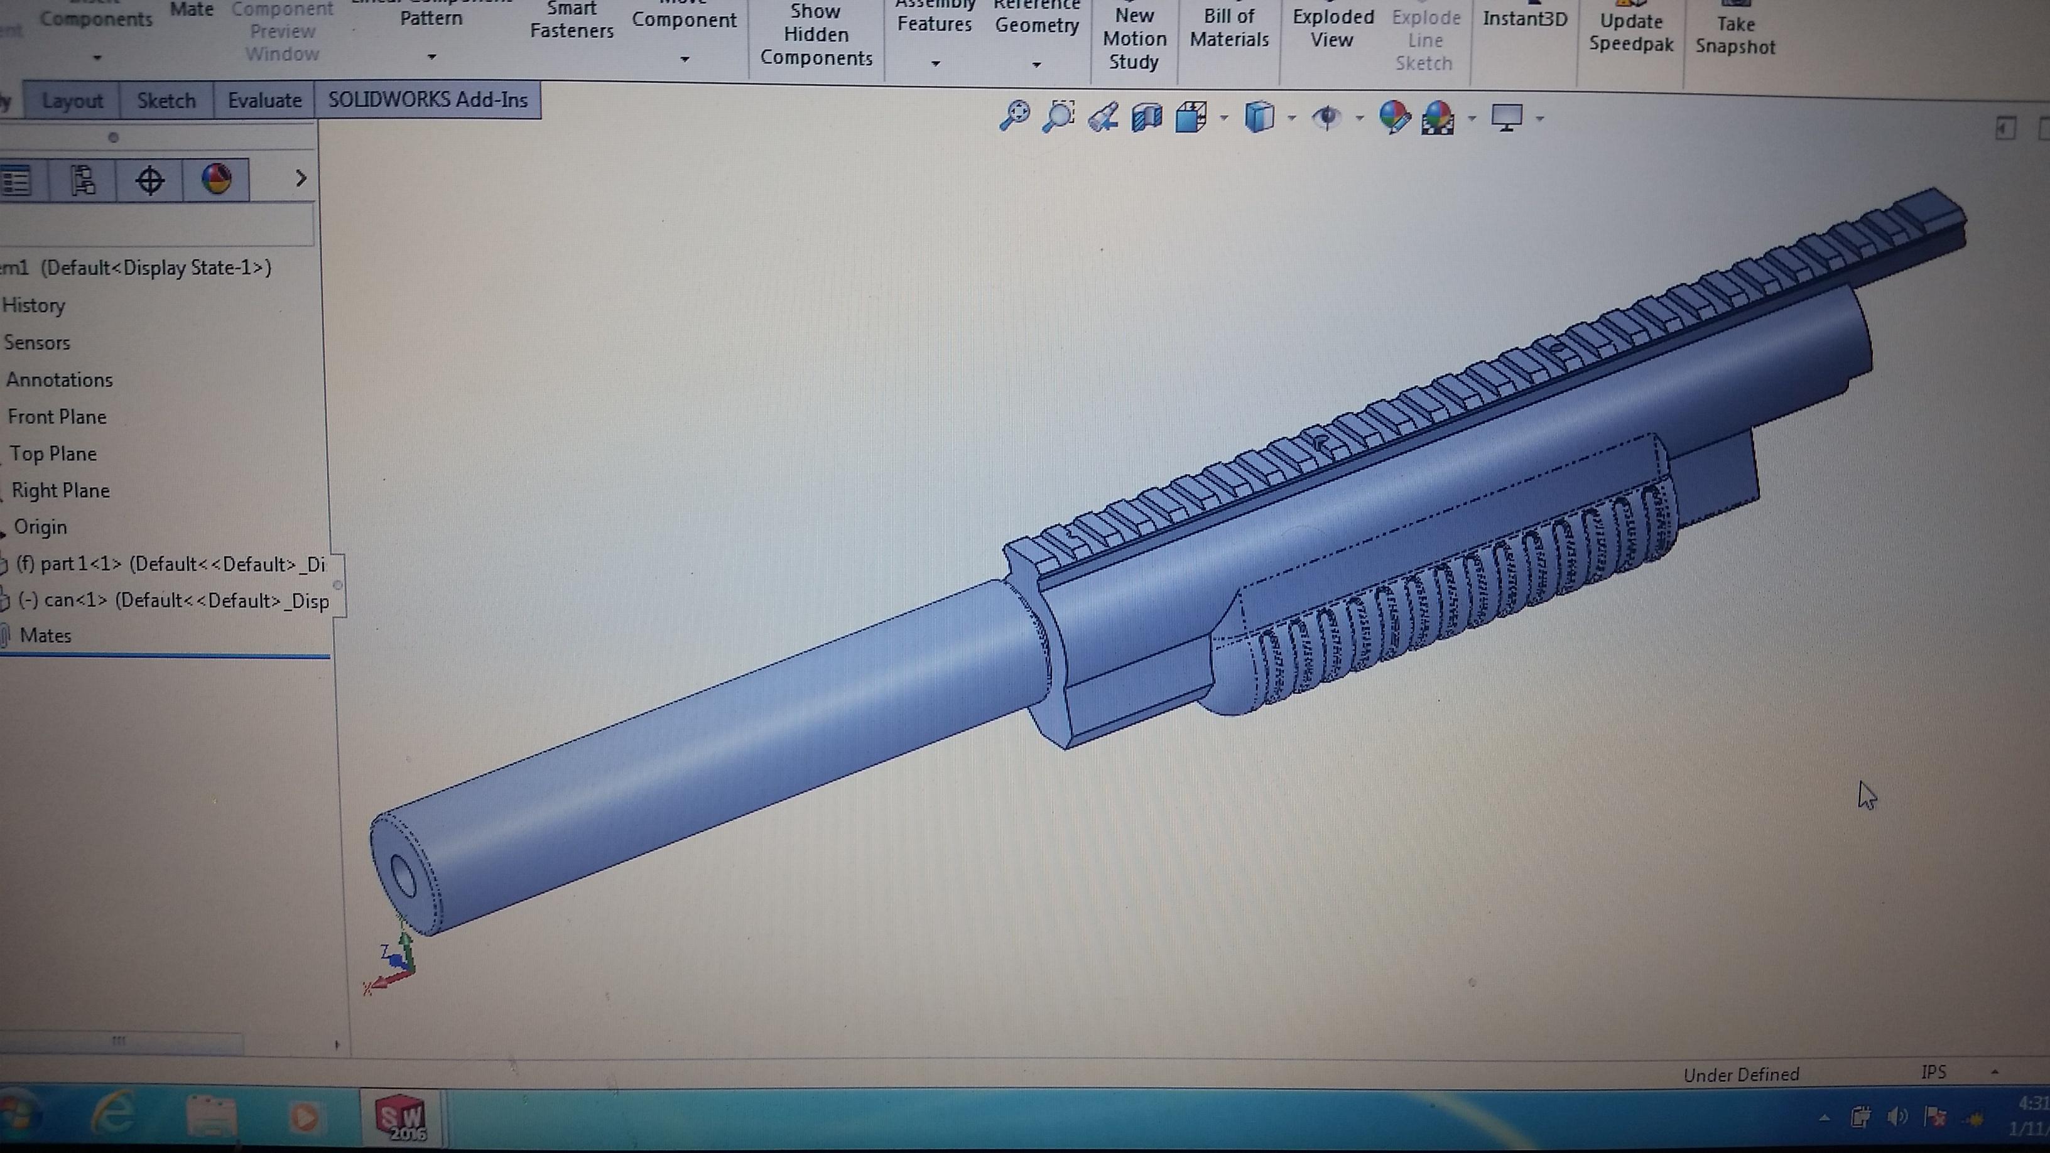Toggle Instant3D mode
Viewport: 2050px width, 1153px height.
(1524, 19)
